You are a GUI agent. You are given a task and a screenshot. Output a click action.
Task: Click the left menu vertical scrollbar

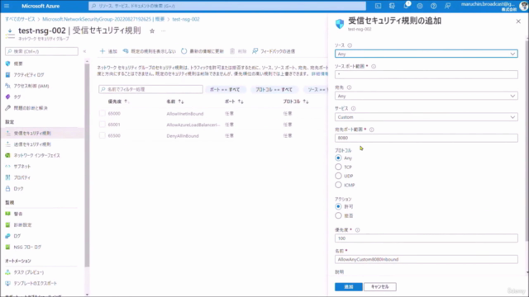[x=87, y=165]
